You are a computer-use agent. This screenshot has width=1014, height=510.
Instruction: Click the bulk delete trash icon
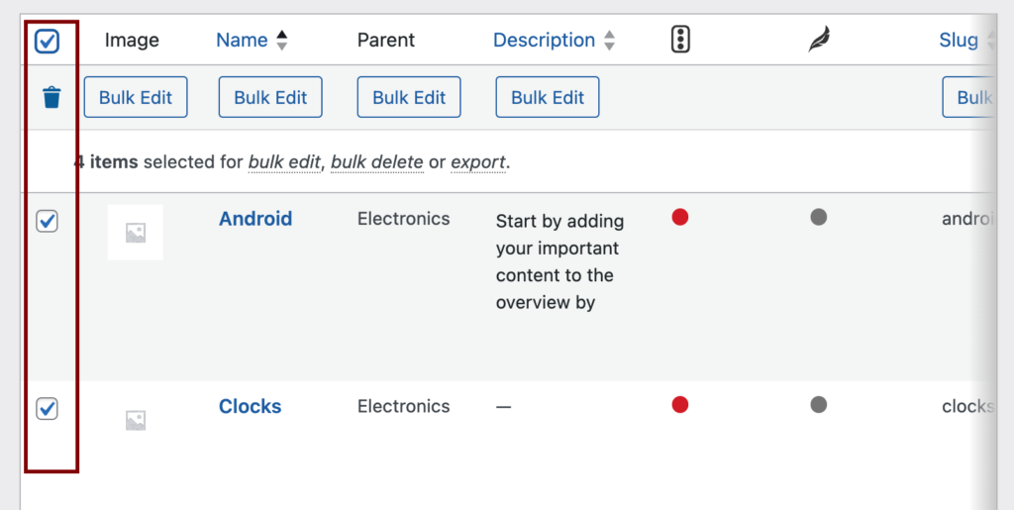[x=51, y=98]
